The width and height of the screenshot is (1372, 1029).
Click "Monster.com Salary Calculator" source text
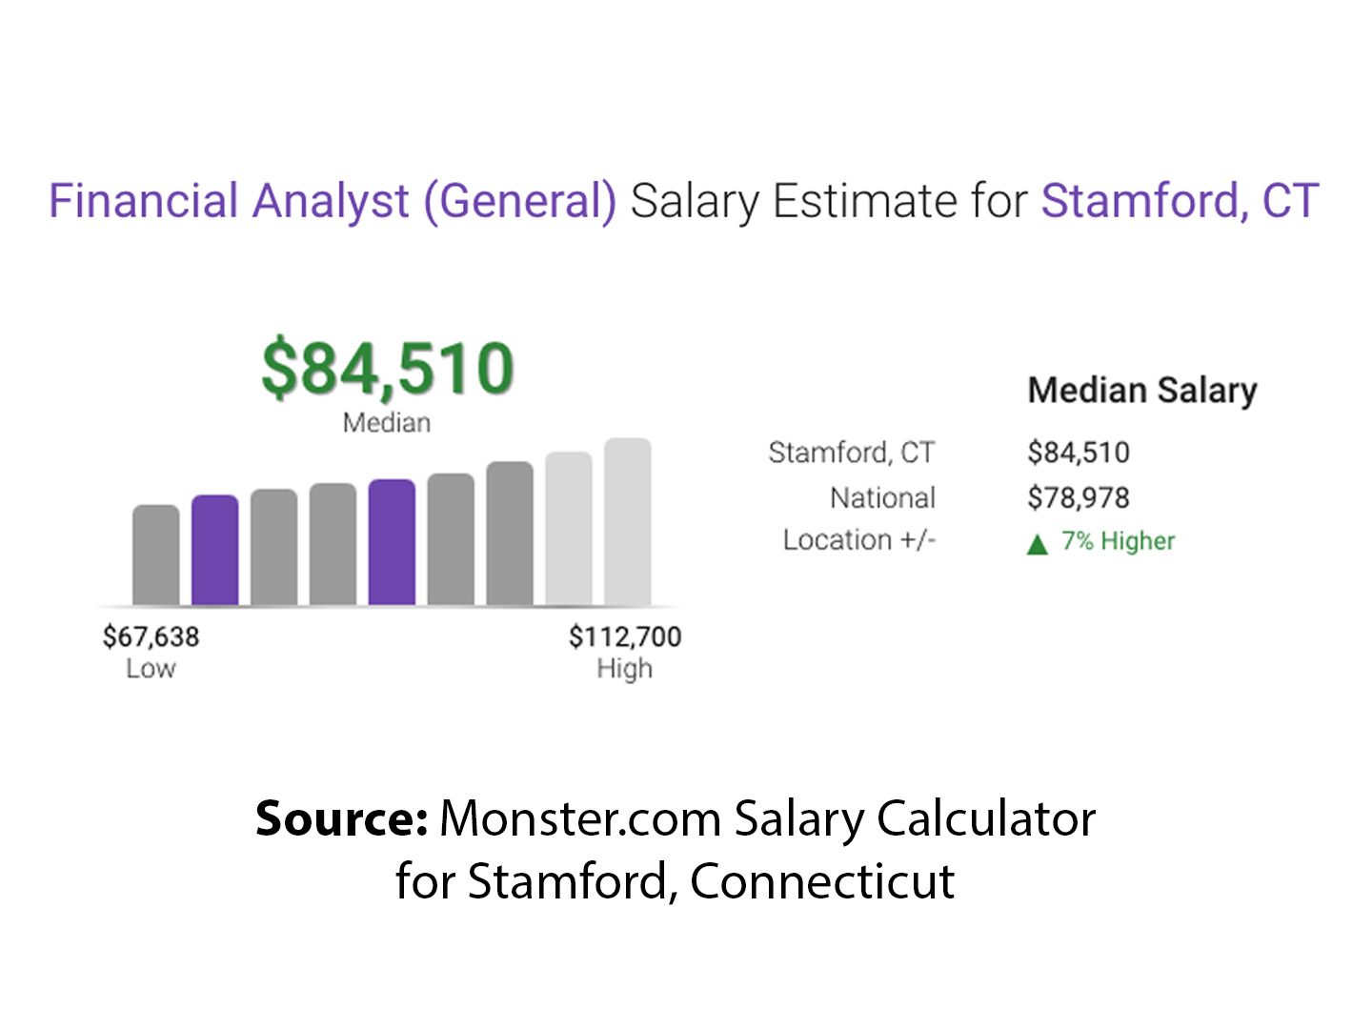point(767,818)
